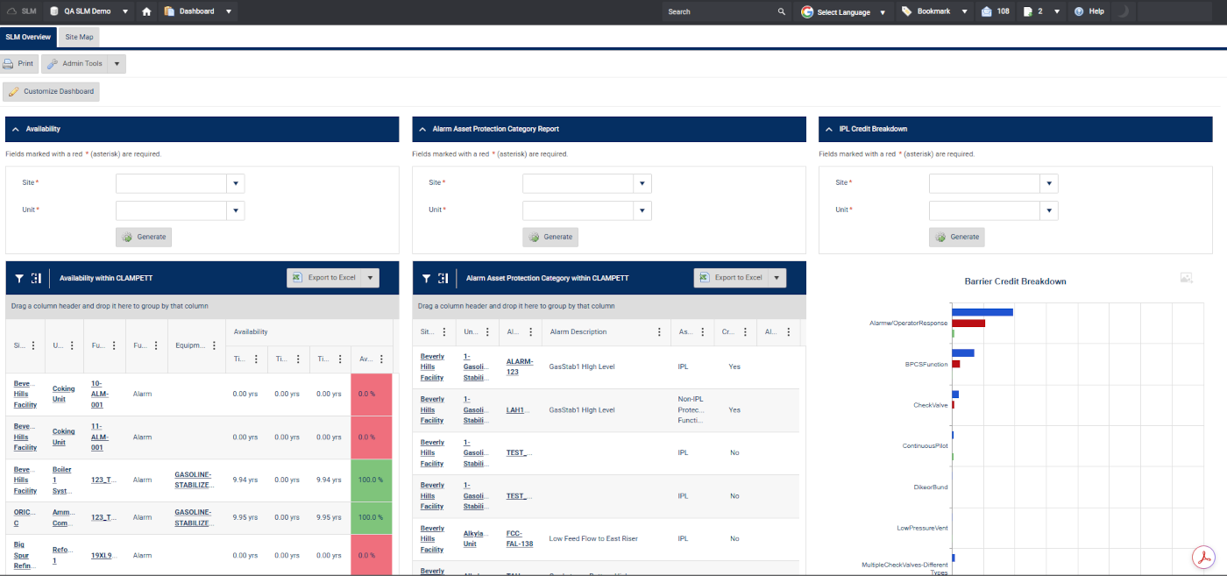Click filter icon in Availability grid header
Viewport: 1227px width, 576px height.
tap(19, 278)
